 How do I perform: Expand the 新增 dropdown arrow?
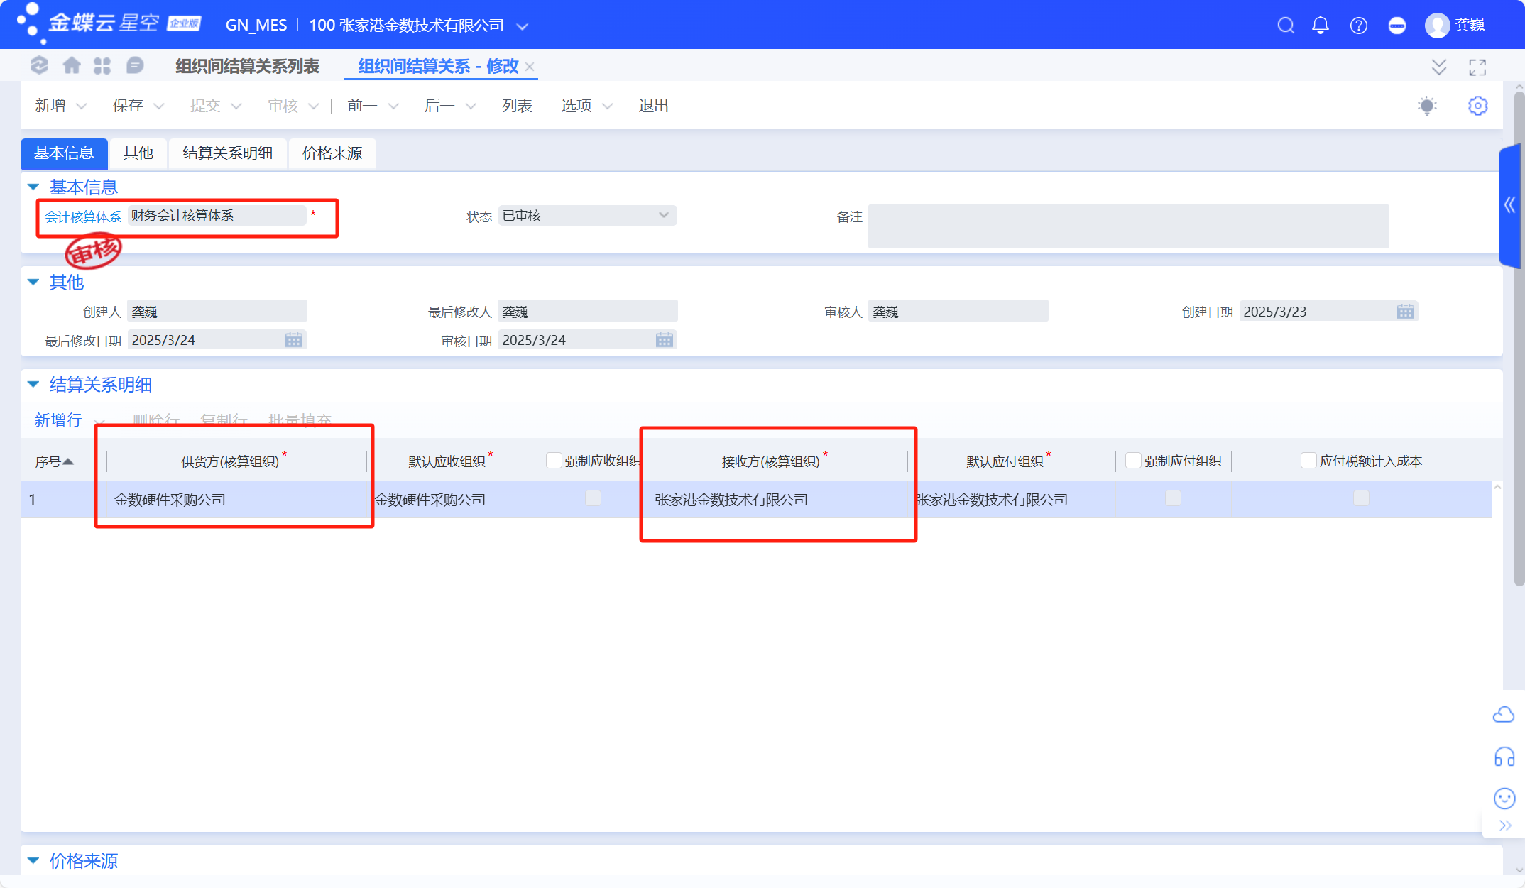click(x=82, y=106)
